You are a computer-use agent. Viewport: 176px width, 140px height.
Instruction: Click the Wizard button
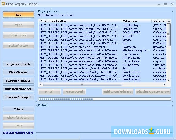click(18, 25)
